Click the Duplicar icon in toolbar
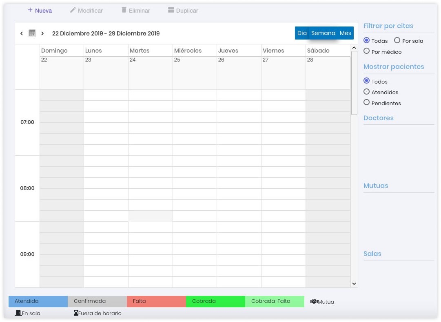Viewport: 441px width, 322px height. (x=171, y=10)
